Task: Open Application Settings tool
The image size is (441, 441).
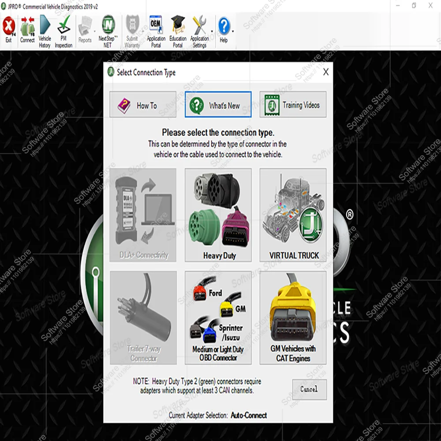Action: coord(199,31)
